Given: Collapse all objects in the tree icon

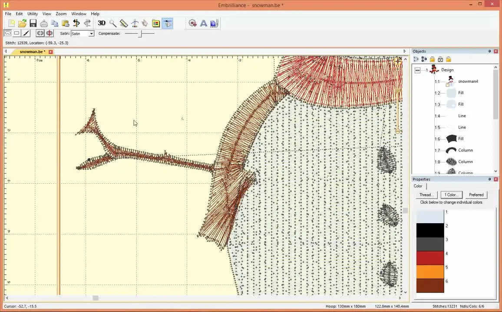Looking at the screenshot, I should [424, 59].
